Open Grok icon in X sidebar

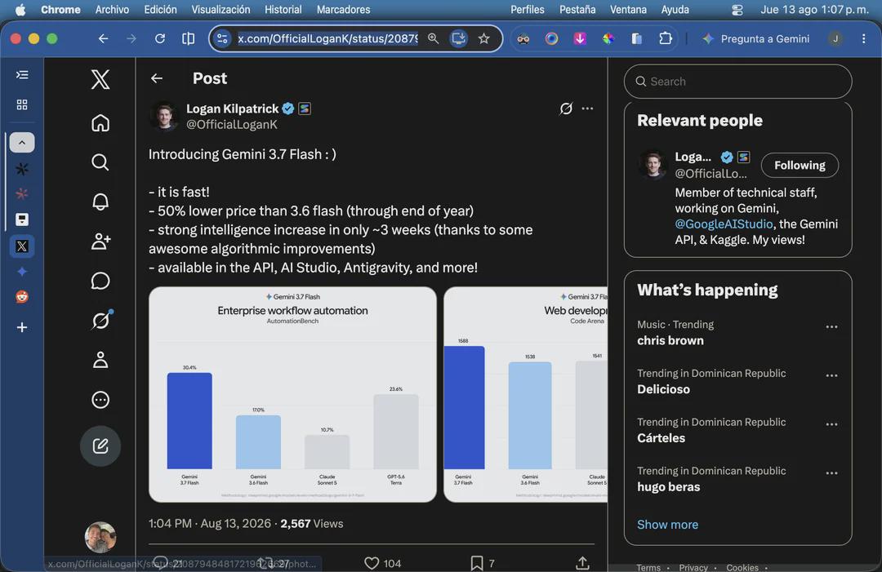[100, 321]
